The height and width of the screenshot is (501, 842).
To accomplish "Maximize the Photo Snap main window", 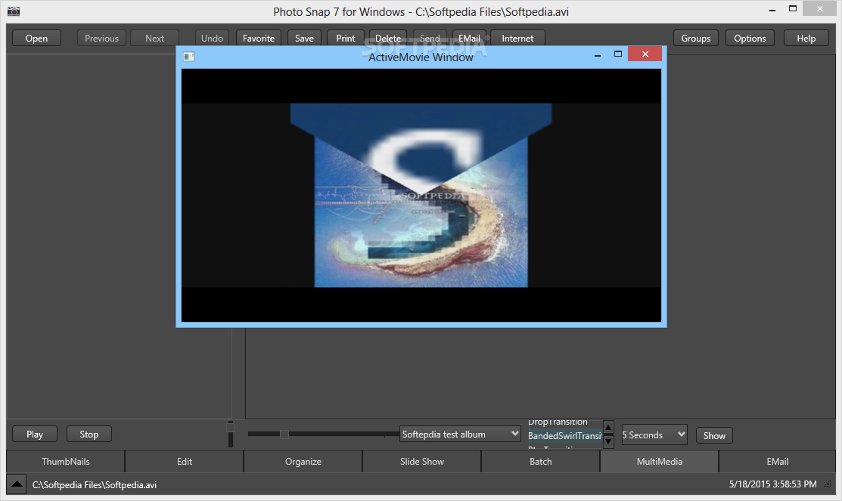I will point(793,8).
